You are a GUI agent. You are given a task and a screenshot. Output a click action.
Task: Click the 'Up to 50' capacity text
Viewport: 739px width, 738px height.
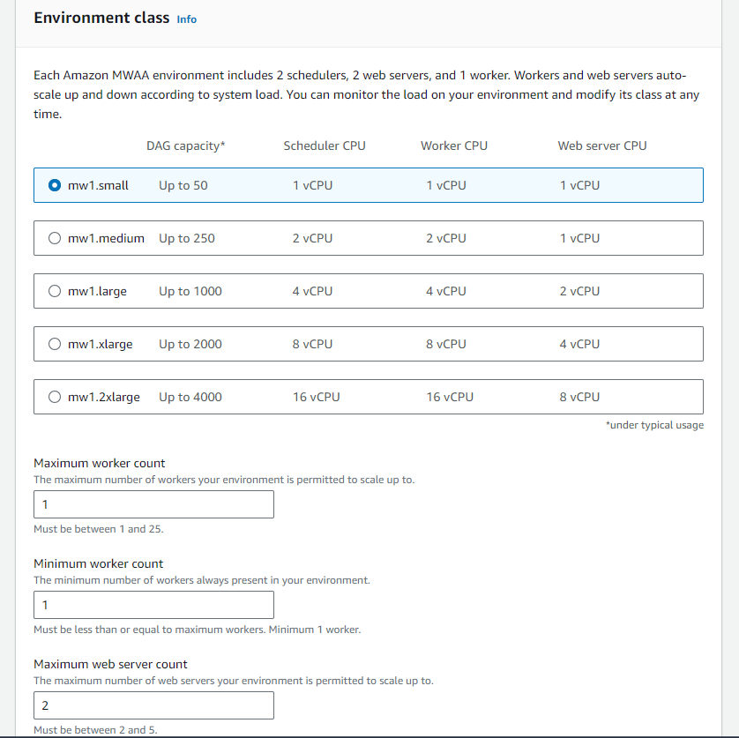[183, 185]
